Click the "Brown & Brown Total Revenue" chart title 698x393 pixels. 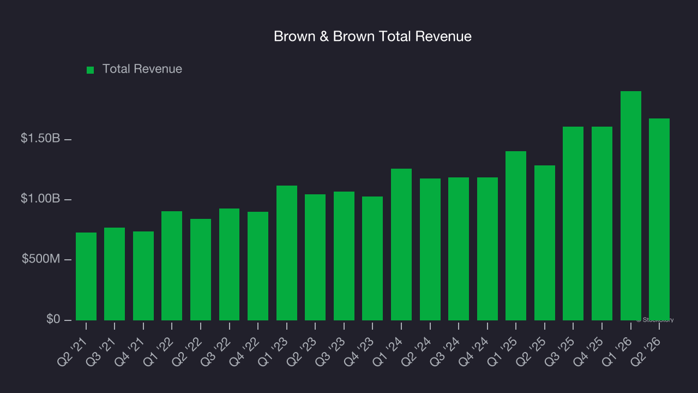pos(372,37)
